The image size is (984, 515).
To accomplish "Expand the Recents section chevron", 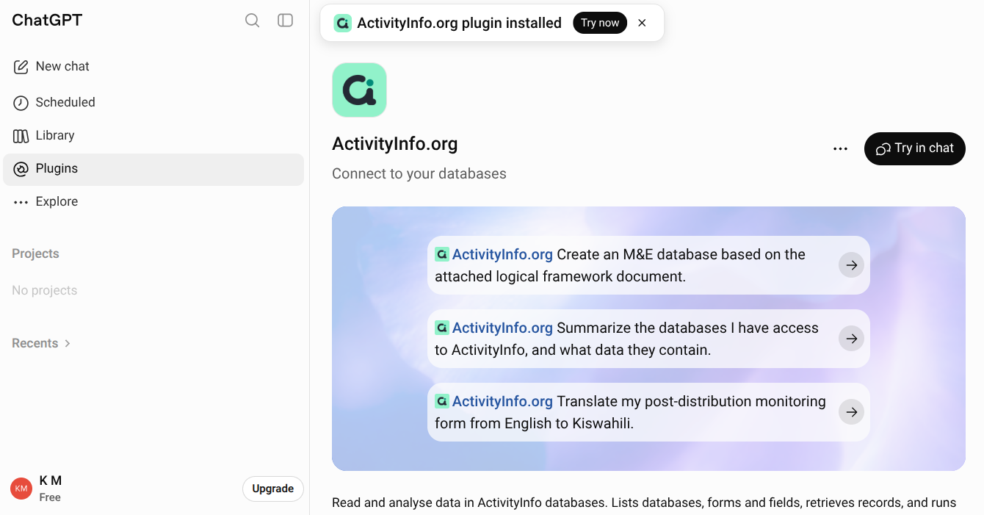I will (68, 343).
